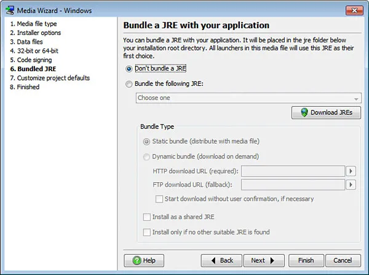369x275 pixels.
Task: Click the globe icon on Download JREs
Action: (x=304, y=113)
